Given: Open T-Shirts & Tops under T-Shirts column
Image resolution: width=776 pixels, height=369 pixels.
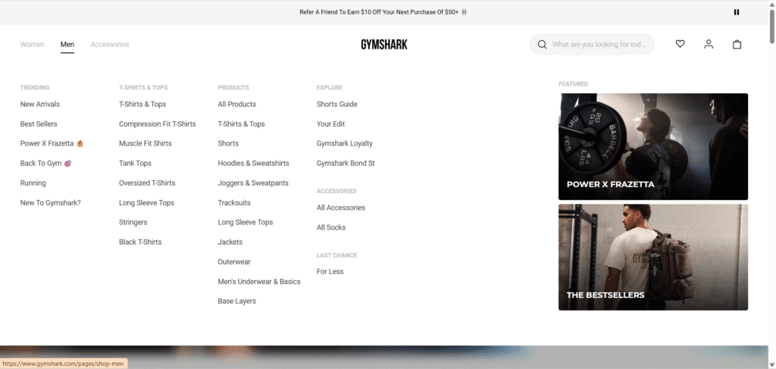Looking at the screenshot, I should point(142,105).
